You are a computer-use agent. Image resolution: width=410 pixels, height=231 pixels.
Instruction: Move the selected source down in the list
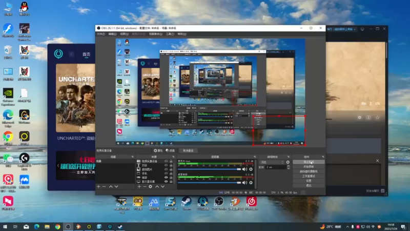162,186
